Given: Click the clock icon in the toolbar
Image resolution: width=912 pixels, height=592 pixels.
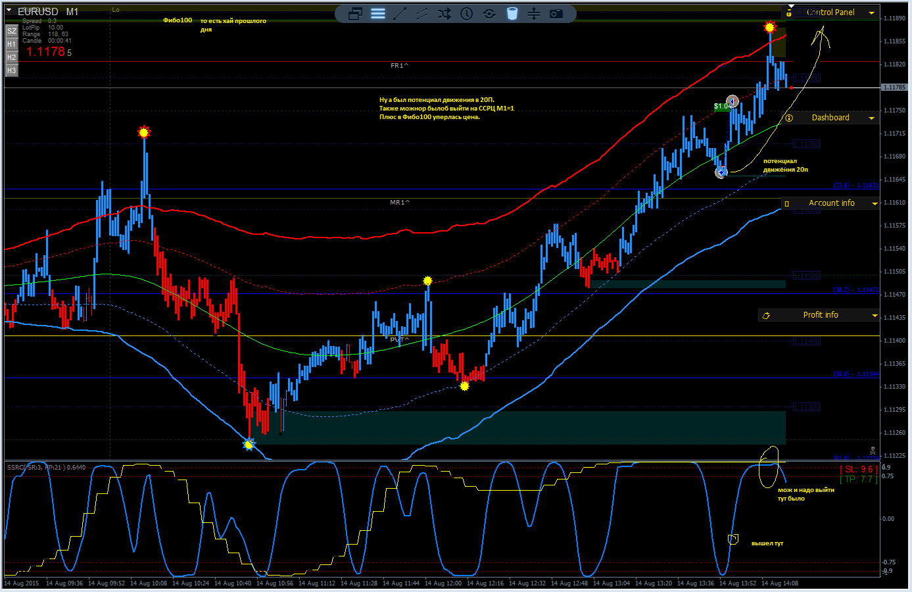Looking at the screenshot, I should [467, 13].
